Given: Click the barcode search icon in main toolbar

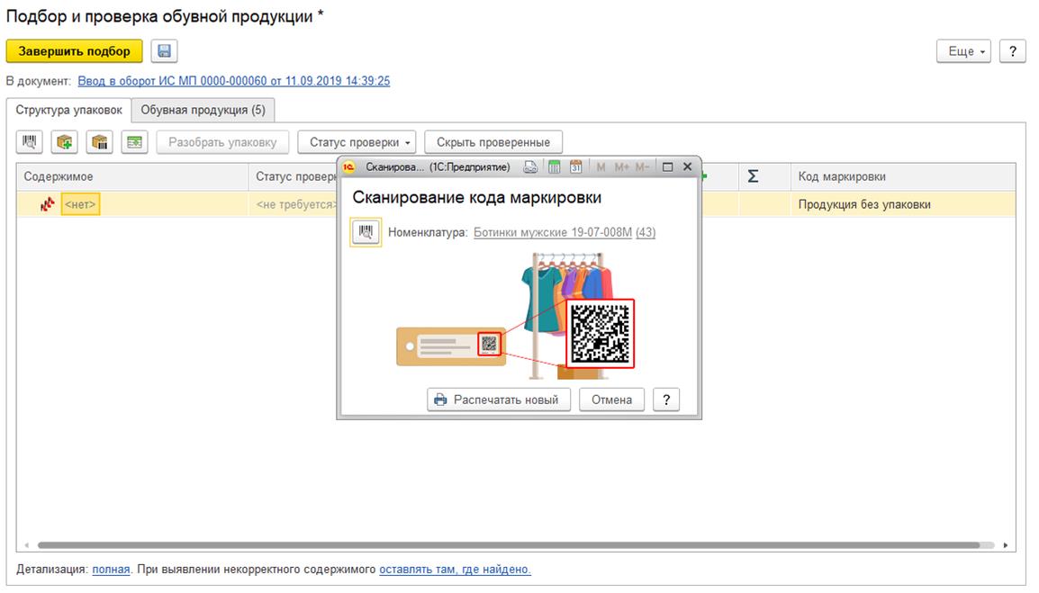Looking at the screenshot, I should pyautogui.click(x=31, y=142).
